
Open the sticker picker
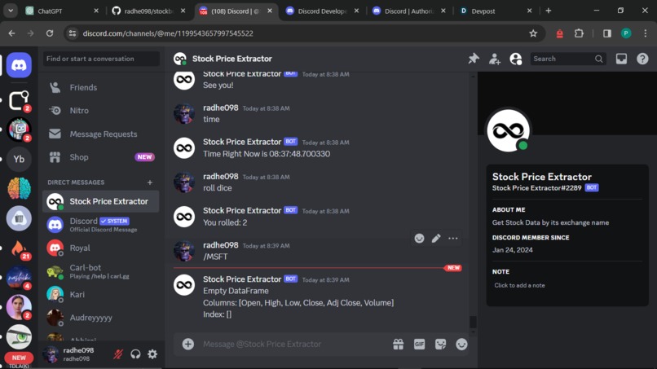click(x=440, y=344)
